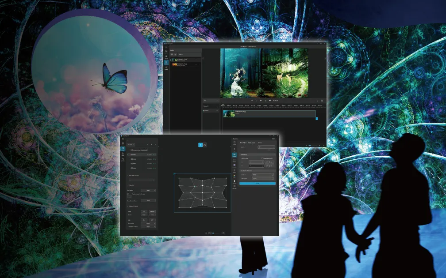Enable the Use Square Grid checkbox

pos(263,158)
